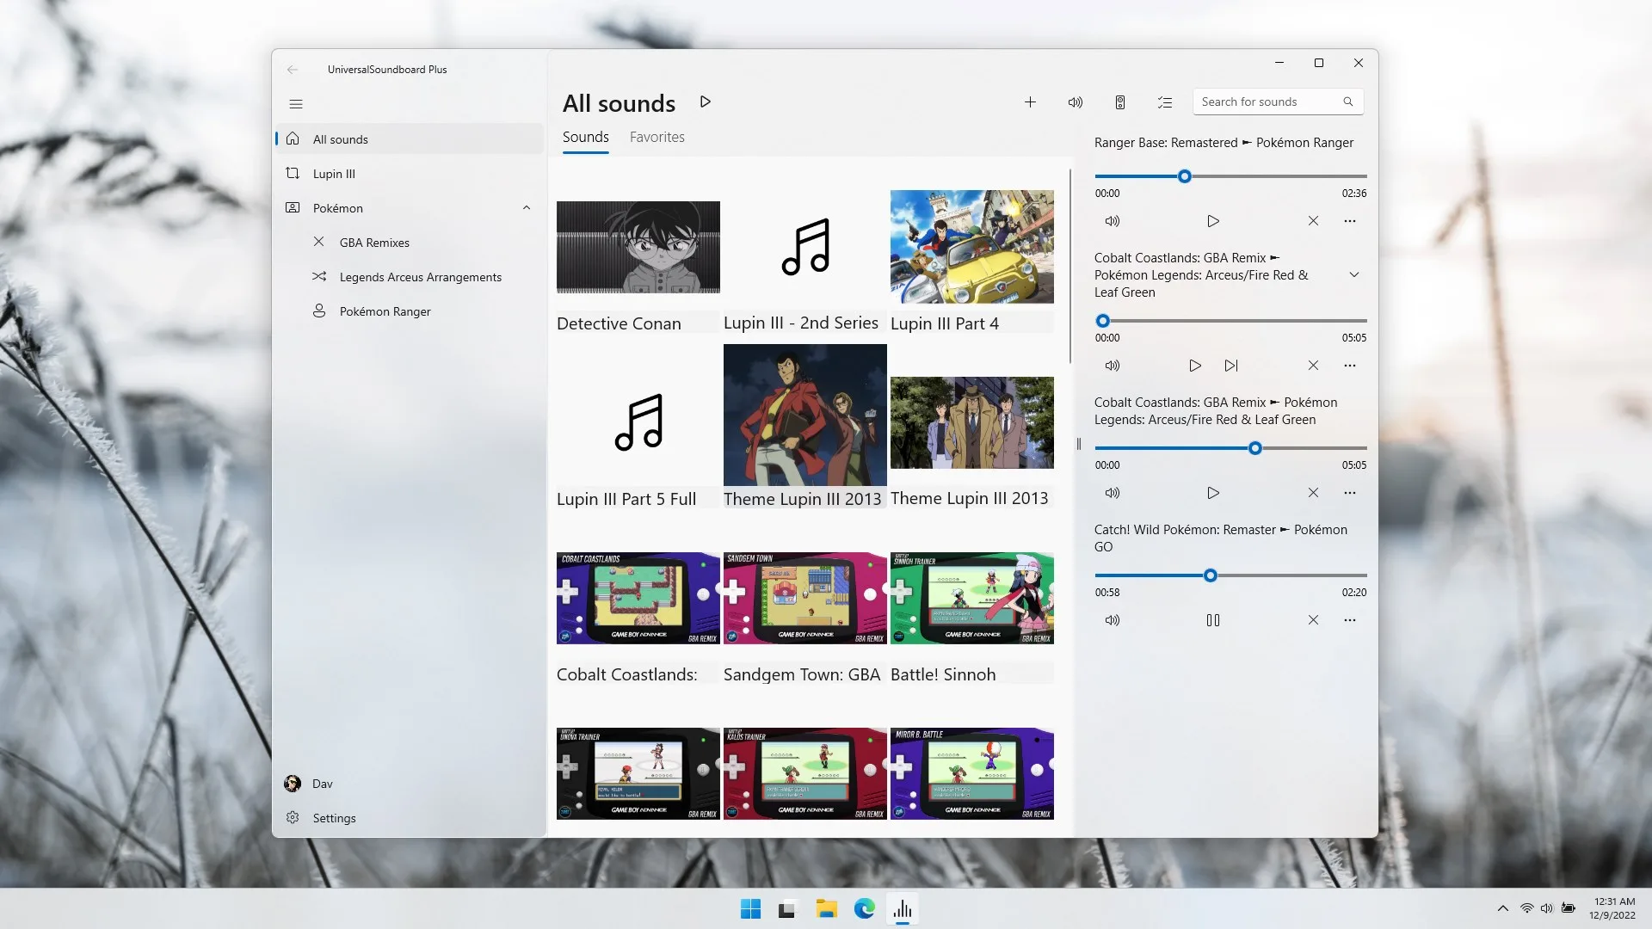
Task: Open the GBA Remixes subcategory
Action: (x=410, y=243)
